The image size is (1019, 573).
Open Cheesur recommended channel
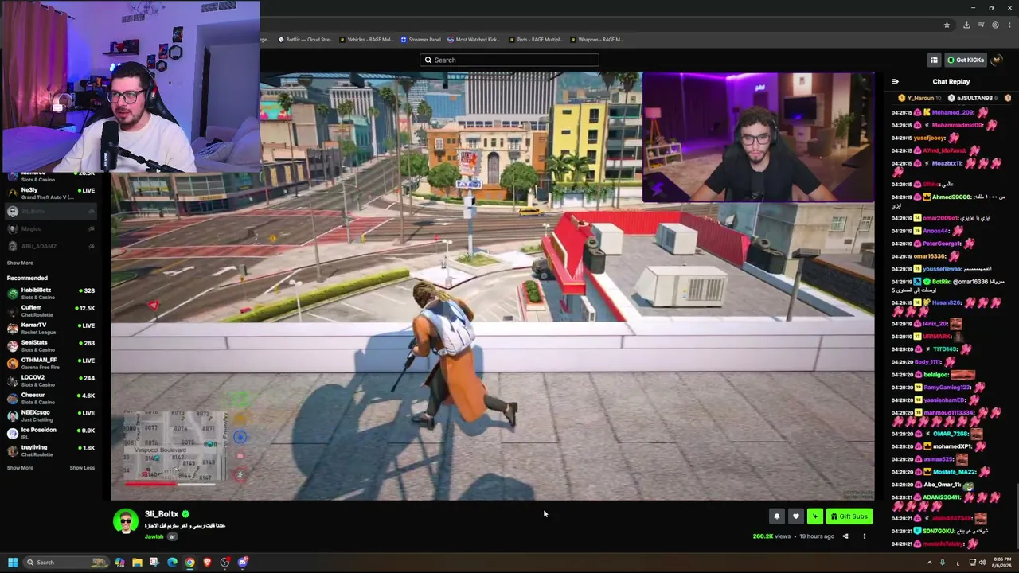(x=51, y=398)
